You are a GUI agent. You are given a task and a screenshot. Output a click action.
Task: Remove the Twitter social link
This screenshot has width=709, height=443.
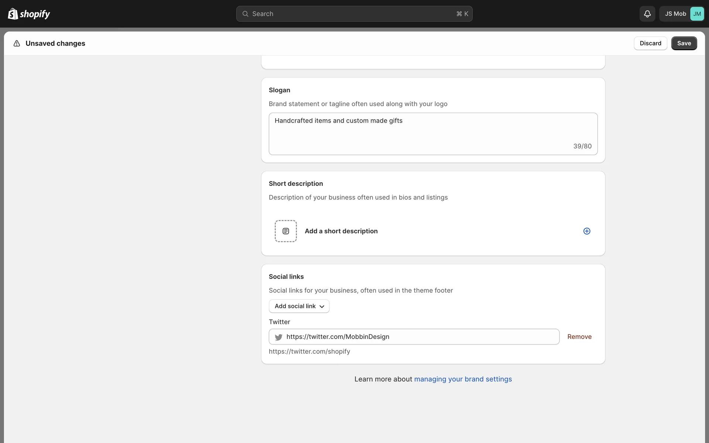(579, 337)
